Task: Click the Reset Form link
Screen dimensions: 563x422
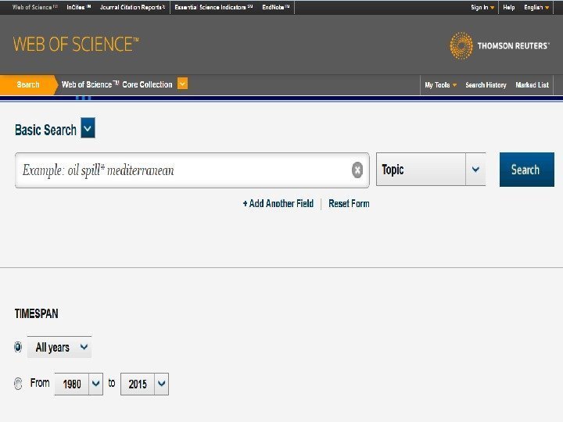Action: pyautogui.click(x=349, y=203)
